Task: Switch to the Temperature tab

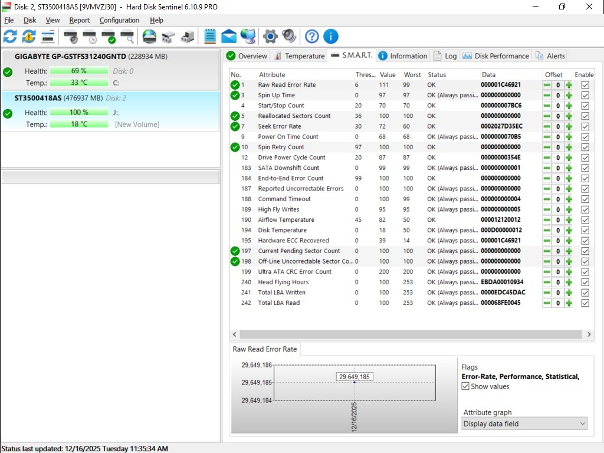Action: [300, 56]
